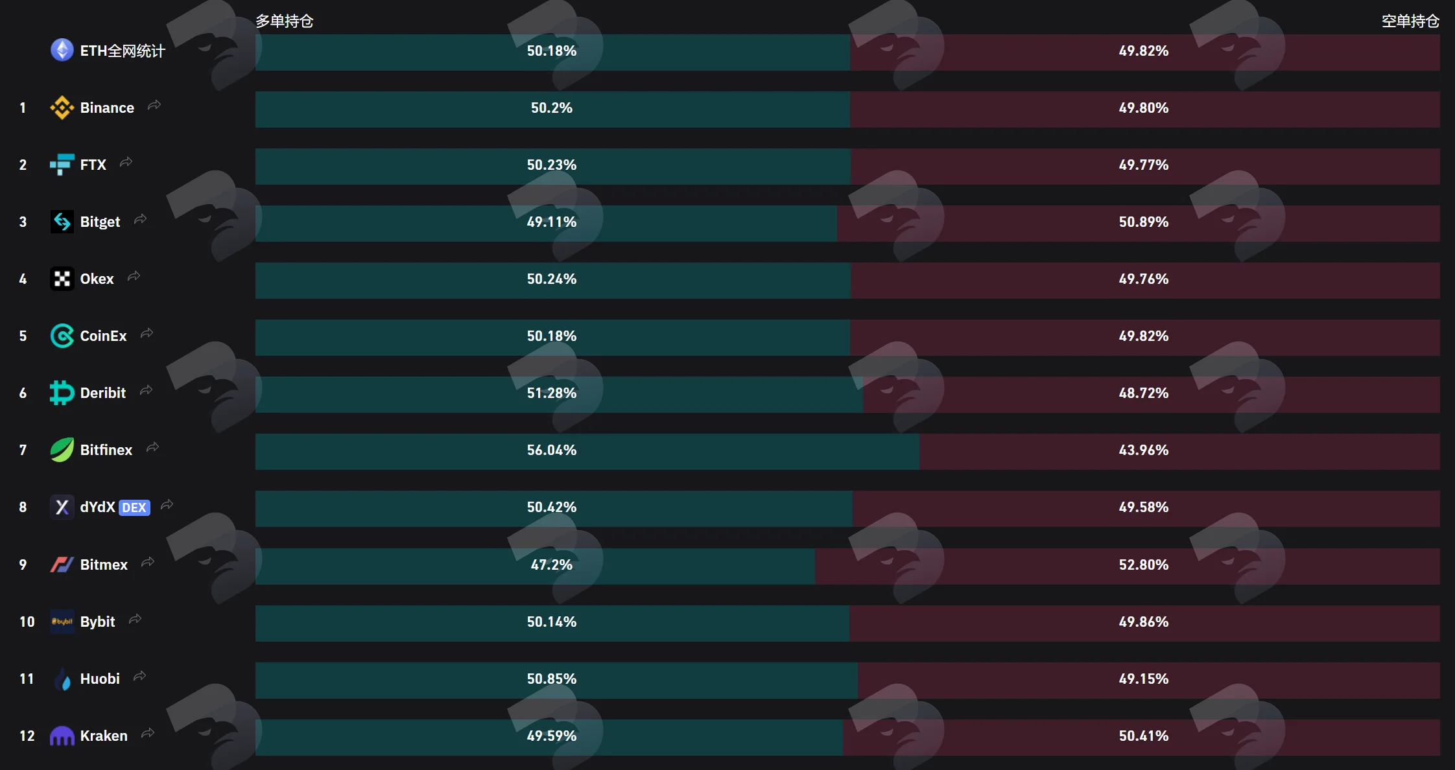Click the share arrow next to Kraken
The height and width of the screenshot is (770, 1455).
148,733
